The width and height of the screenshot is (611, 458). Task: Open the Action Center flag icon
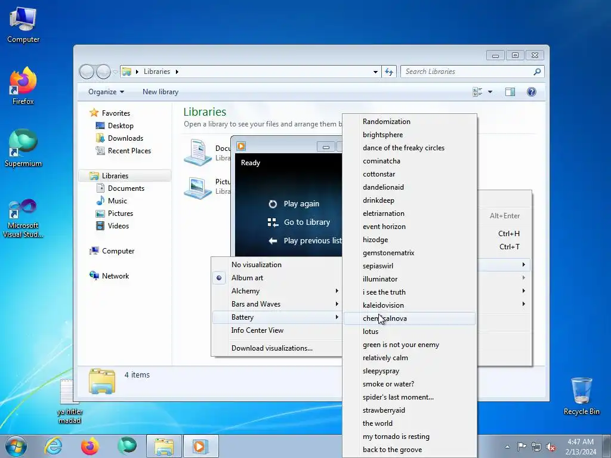pyautogui.click(x=521, y=447)
